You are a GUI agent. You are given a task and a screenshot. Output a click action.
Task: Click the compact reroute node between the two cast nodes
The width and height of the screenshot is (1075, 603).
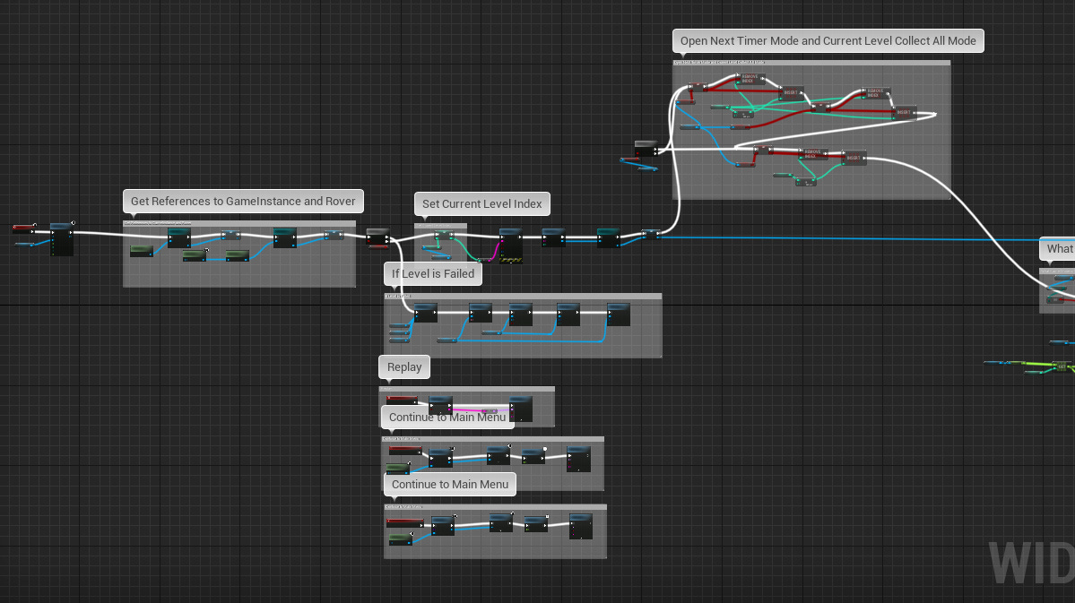[230, 235]
